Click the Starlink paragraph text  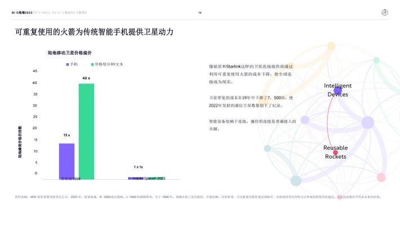(x=251, y=74)
